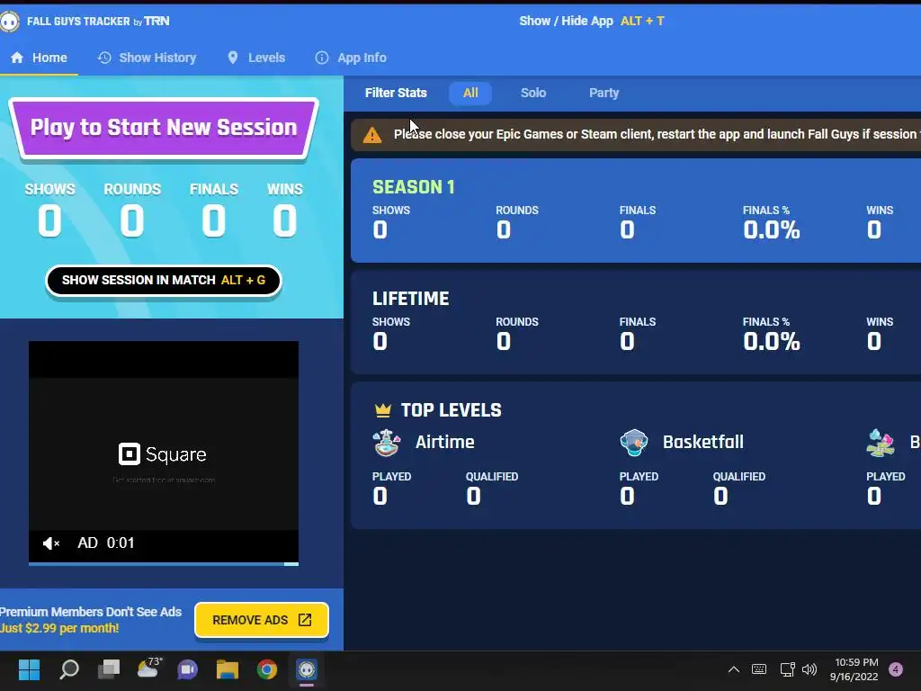
Task: Click the Lifetime heading
Action: tap(410, 299)
